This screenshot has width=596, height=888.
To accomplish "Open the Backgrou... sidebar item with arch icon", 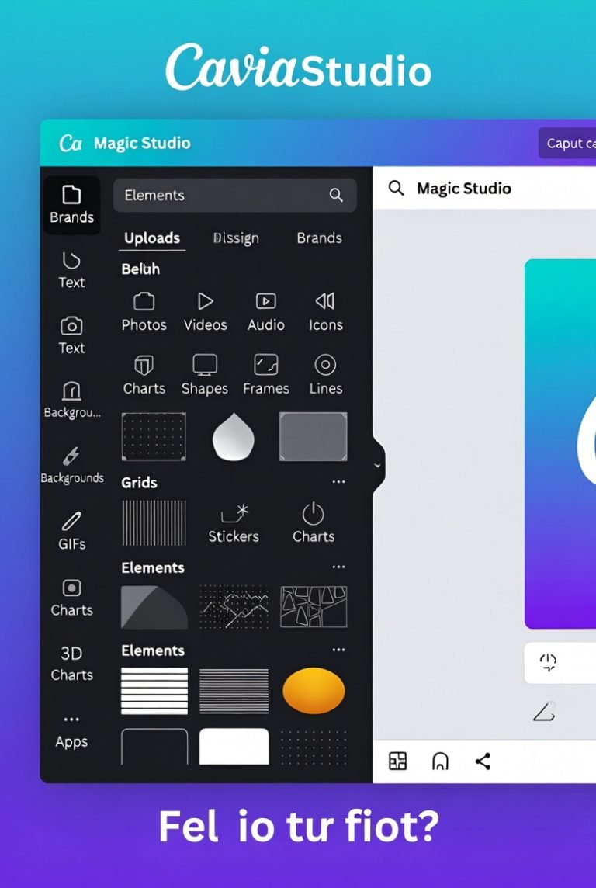I will [x=72, y=400].
